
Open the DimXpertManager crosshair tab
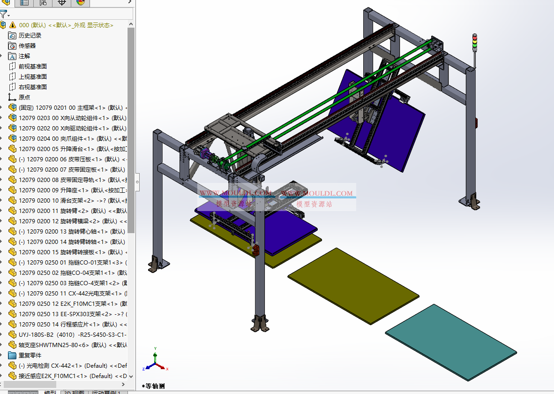pyautogui.click(x=62, y=4)
